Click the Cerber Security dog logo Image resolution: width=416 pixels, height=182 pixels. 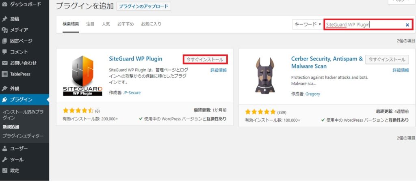tap(265, 75)
